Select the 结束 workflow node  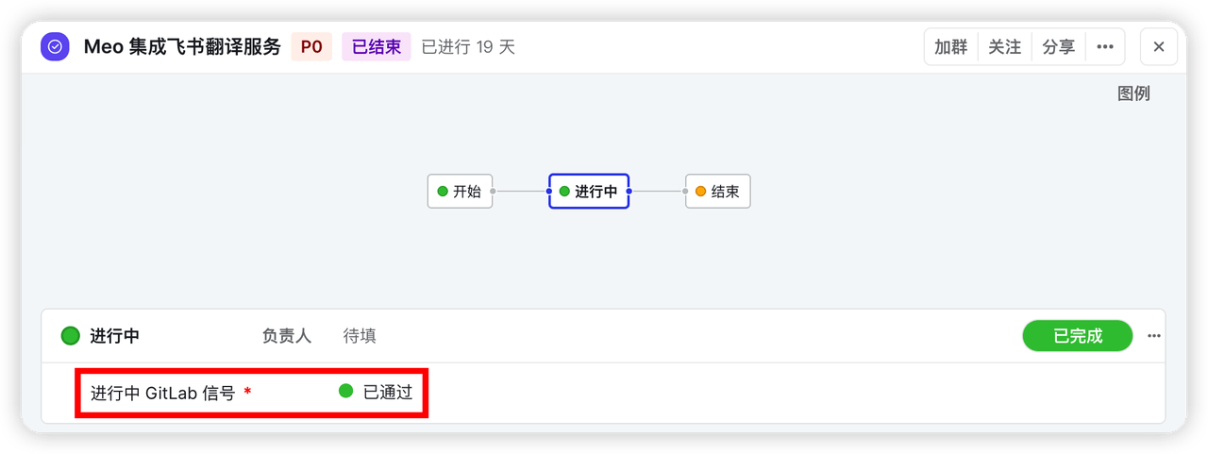(717, 192)
